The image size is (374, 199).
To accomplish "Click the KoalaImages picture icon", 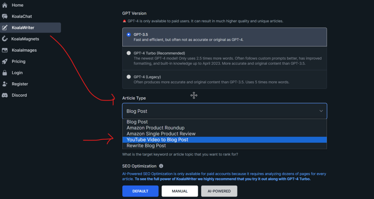I will click(4, 50).
